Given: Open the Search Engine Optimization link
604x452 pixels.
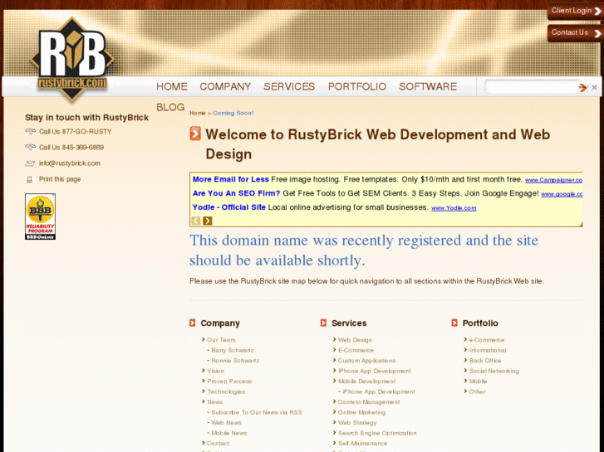Looking at the screenshot, I should [x=377, y=433].
